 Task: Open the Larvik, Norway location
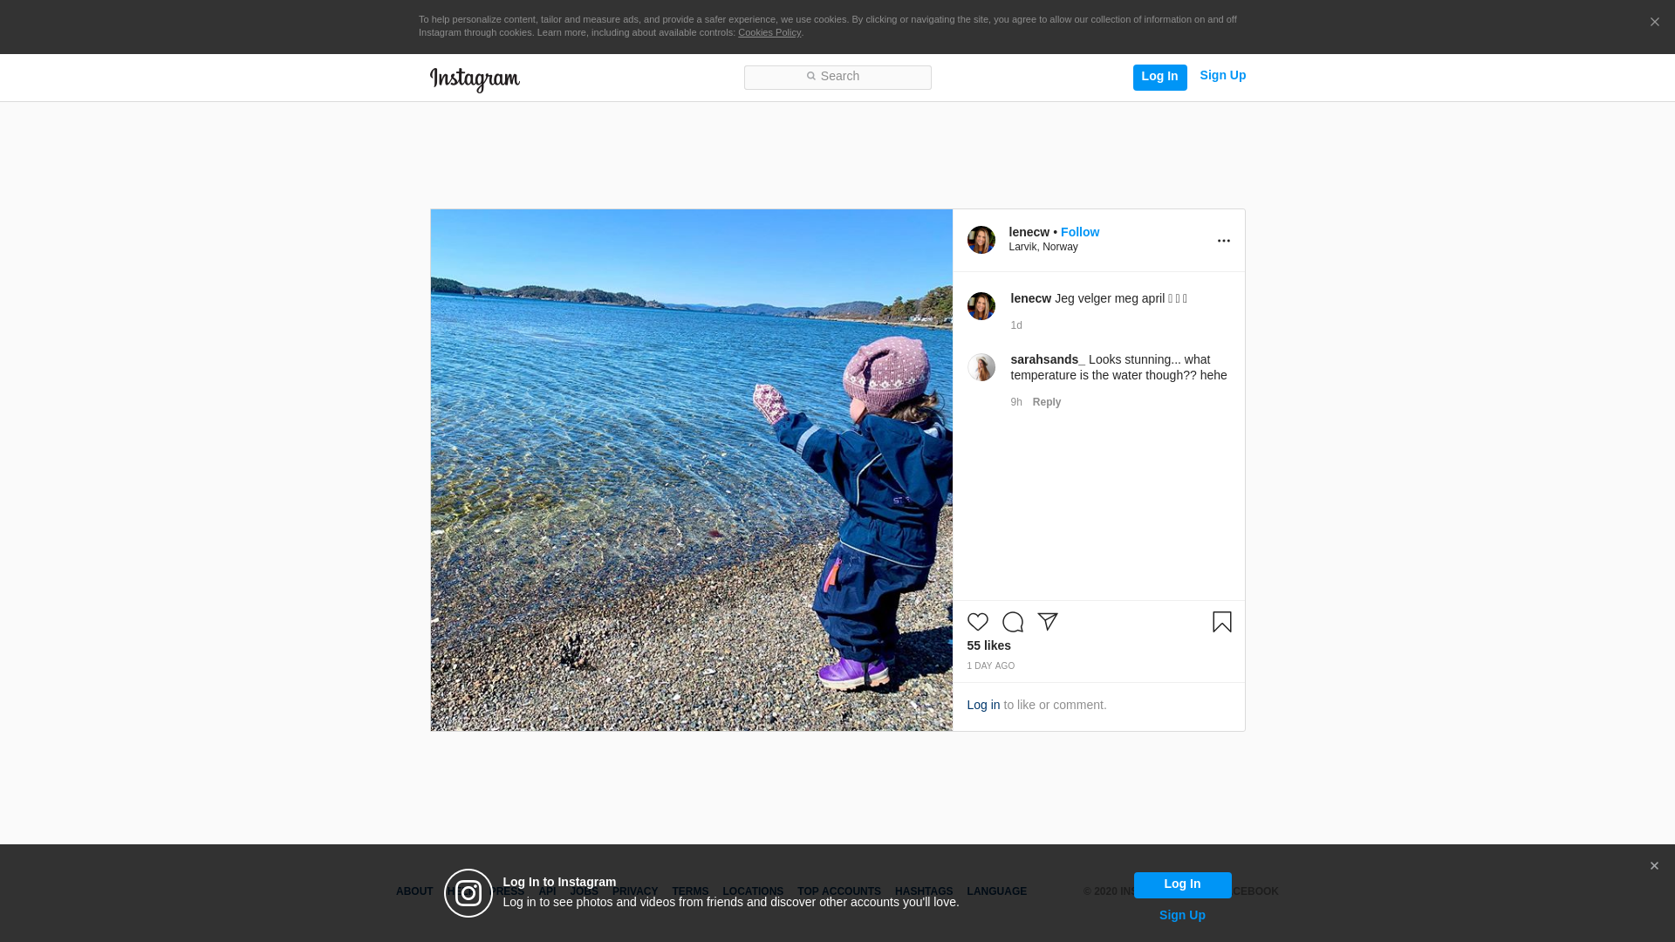[1043, 247]
